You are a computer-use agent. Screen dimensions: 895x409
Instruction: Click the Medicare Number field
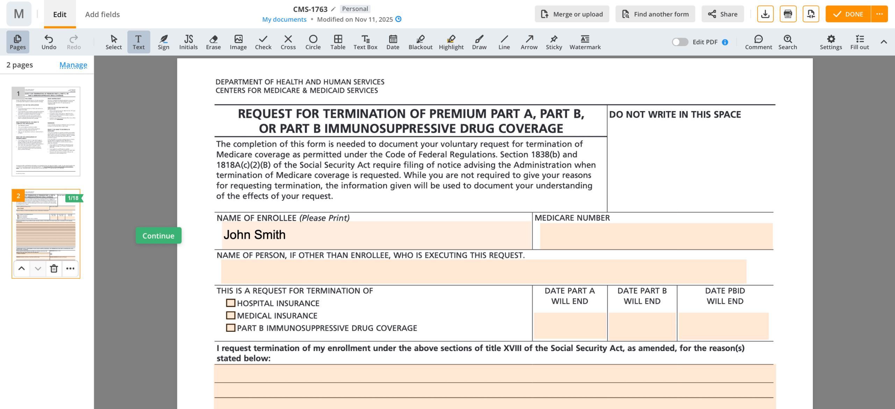[656, 236]
